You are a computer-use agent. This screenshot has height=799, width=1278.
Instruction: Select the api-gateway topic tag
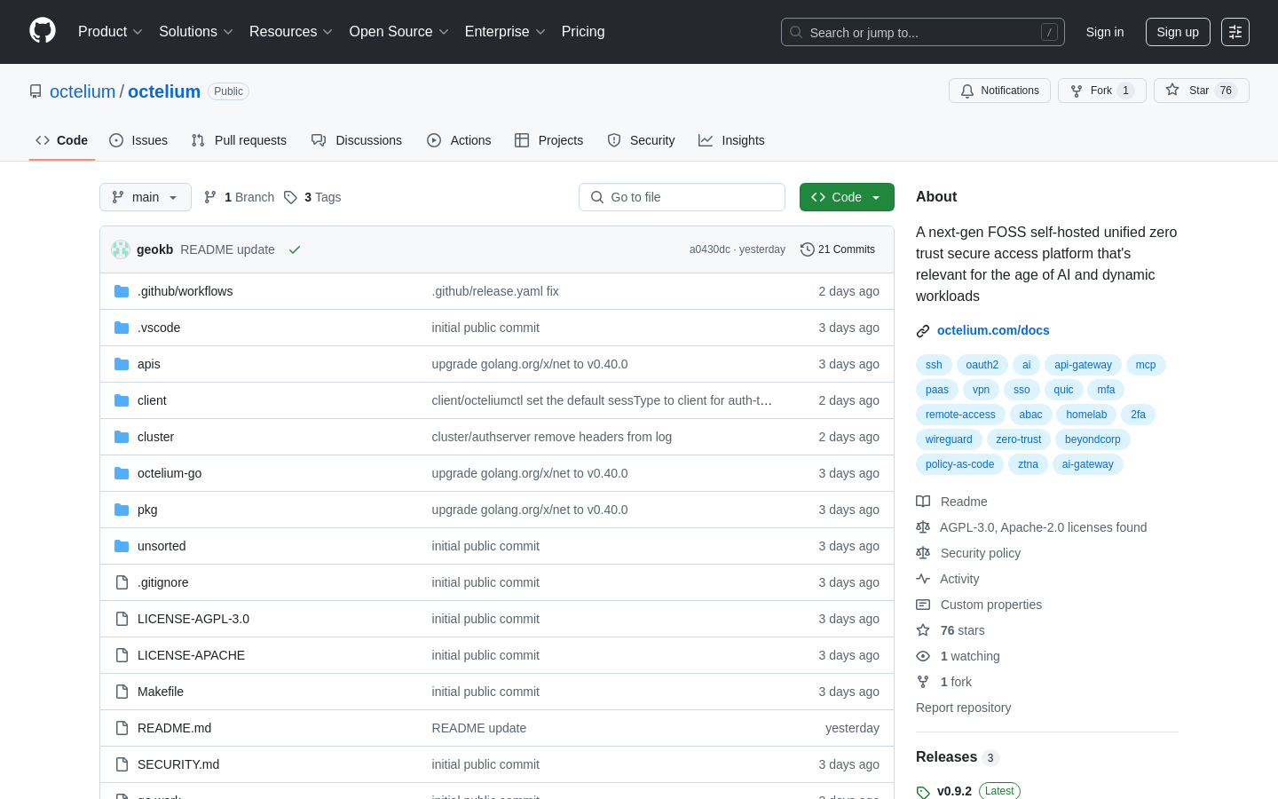coord(1083,365)
